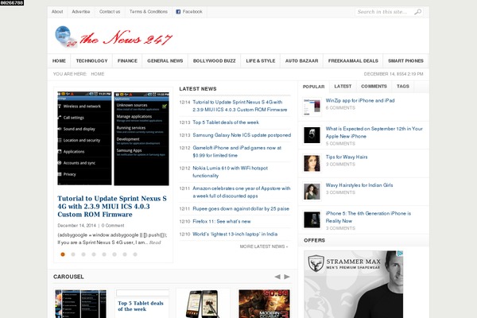The width and height of the screenshot is (477, 318).
Task: Click Strammer Max shapewear advertisement
Action: click(354, 285)
